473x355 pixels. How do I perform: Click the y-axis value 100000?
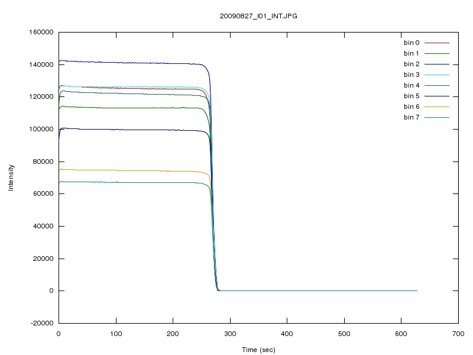click(x=41, y=129)
